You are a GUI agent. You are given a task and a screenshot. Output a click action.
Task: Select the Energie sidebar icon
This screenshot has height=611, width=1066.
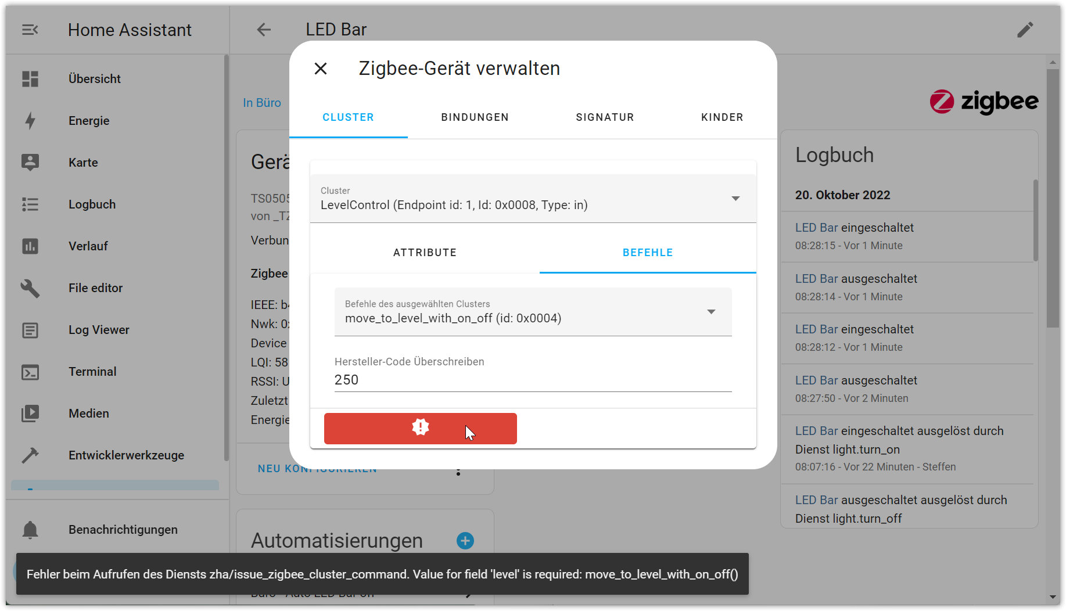point(30,120)
